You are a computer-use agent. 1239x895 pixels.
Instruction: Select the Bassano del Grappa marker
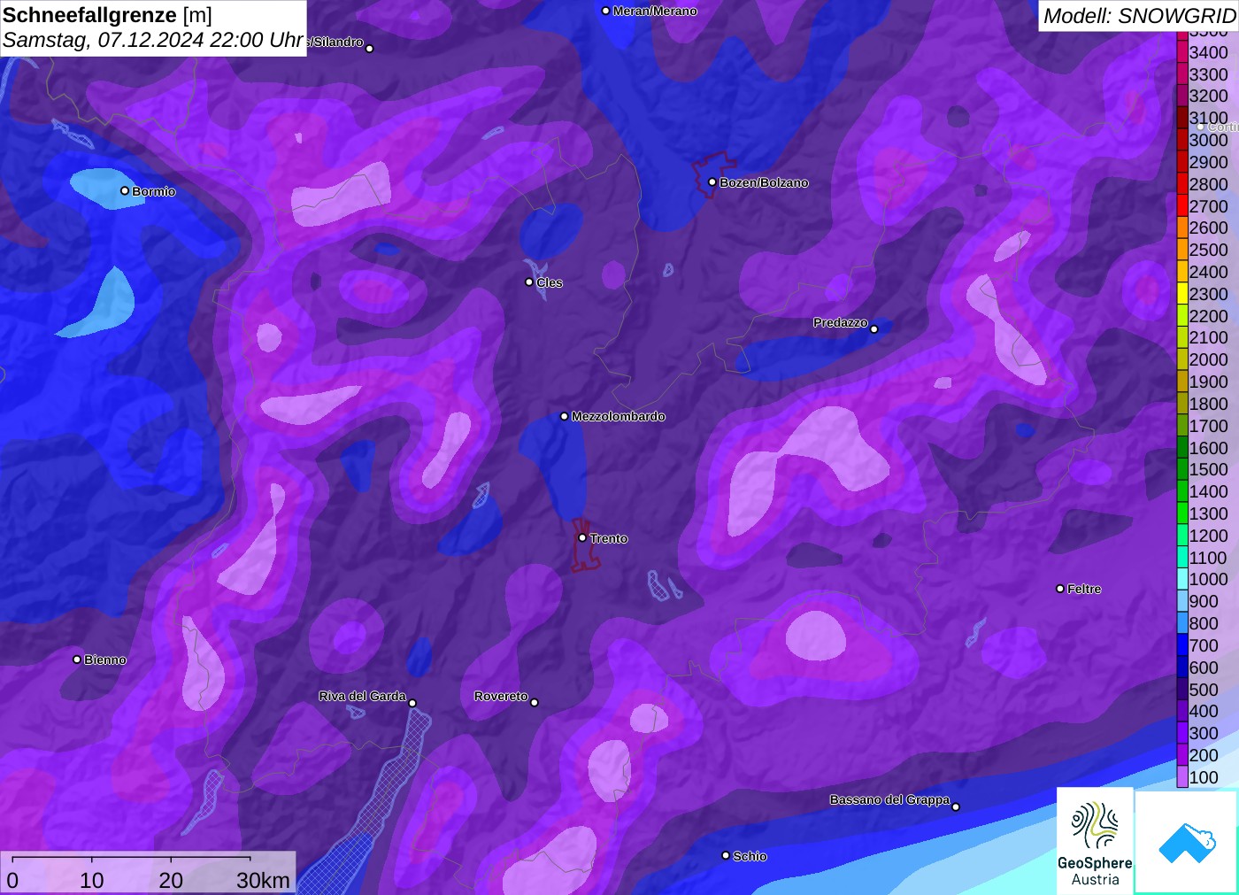click(x=956, y=806)
